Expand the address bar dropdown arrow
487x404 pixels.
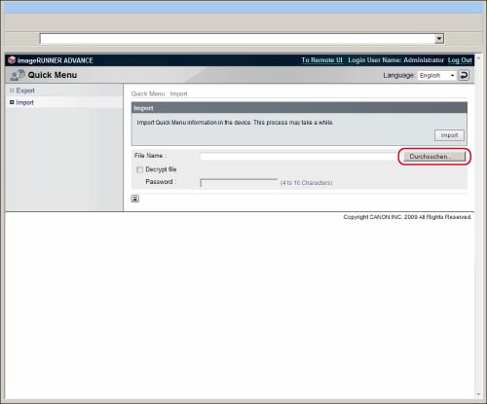point(439,39)
